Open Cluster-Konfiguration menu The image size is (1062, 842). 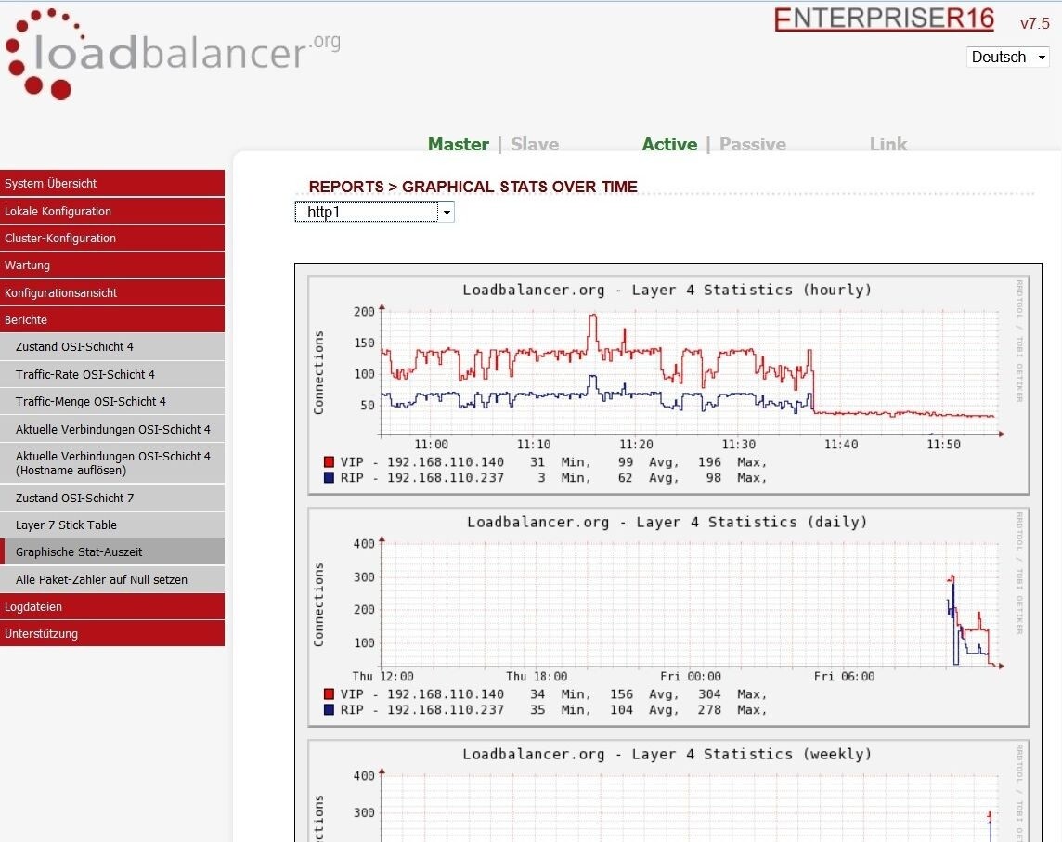[x=112, y=239]
